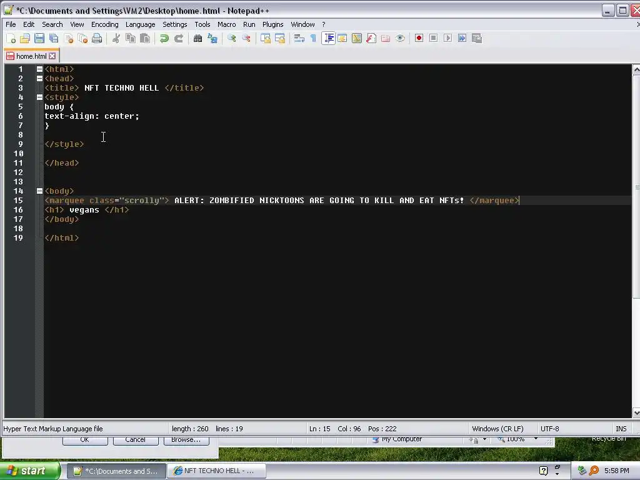
Task: Collapse the <style> fold on line 4
Action: [x=39, y=97]
